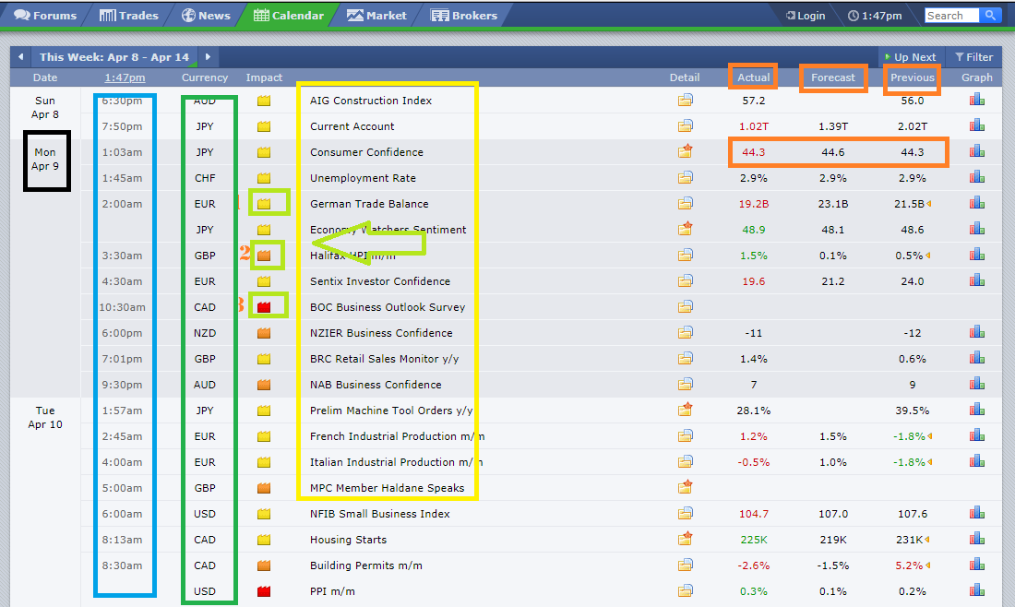Open detail folder for Economy Watchers Sentiment
The width and height of the screenshot is (1015, 607).
(x=685, y=229)
